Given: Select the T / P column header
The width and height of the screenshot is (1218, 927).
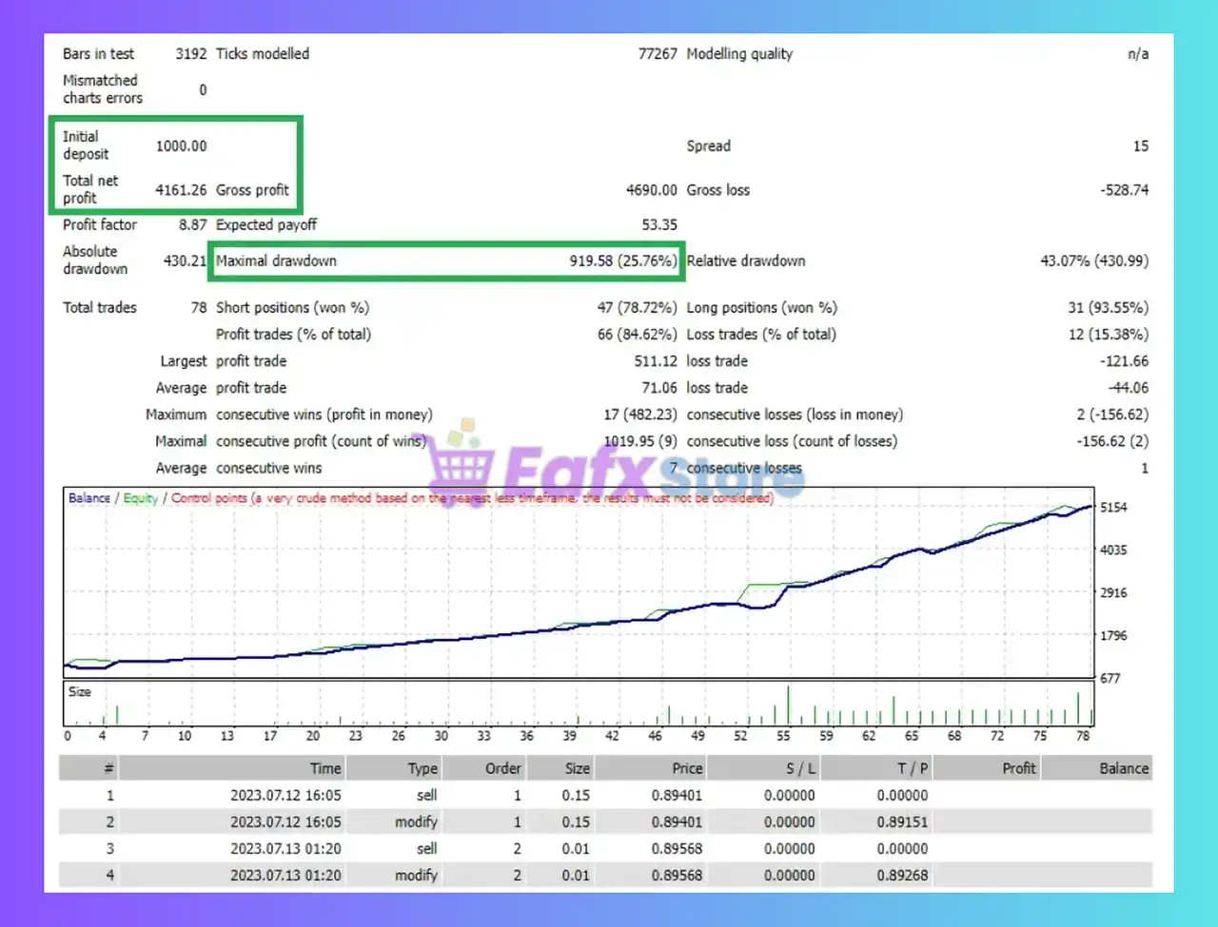Looking at the screenshot, I should click(x=912, y=768).
